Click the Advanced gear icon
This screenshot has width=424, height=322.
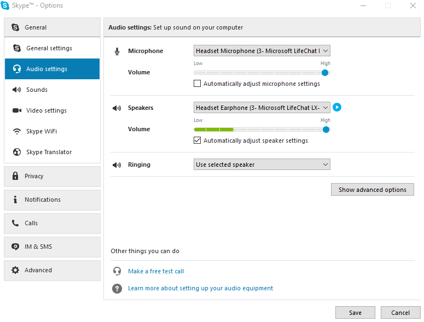click(15, 270)
